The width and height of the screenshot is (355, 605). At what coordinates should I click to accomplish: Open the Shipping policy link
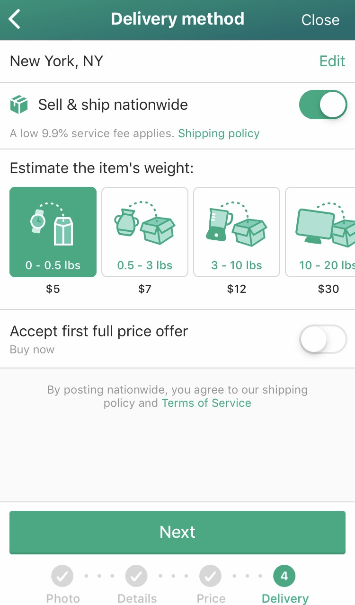coord(219,133)
